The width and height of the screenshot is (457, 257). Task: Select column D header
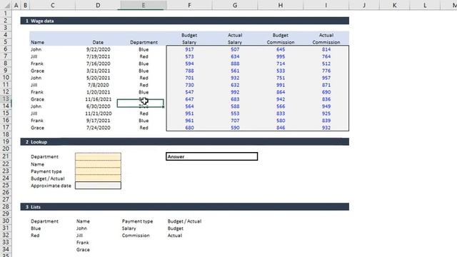[98, 5]
